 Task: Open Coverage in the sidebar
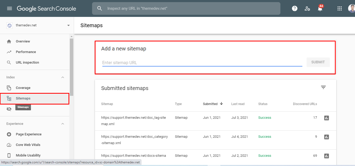pyautogui.click(x=23, y=88)
